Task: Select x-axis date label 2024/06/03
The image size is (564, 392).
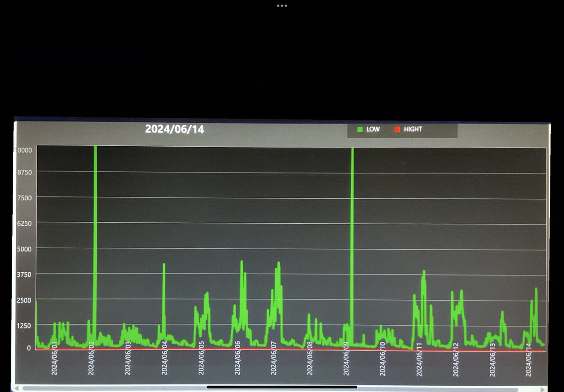Action: pos(128,359)
